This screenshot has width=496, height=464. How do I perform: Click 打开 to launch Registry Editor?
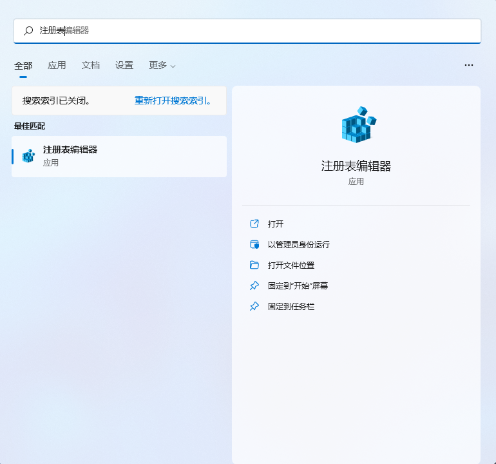[276, 224]
